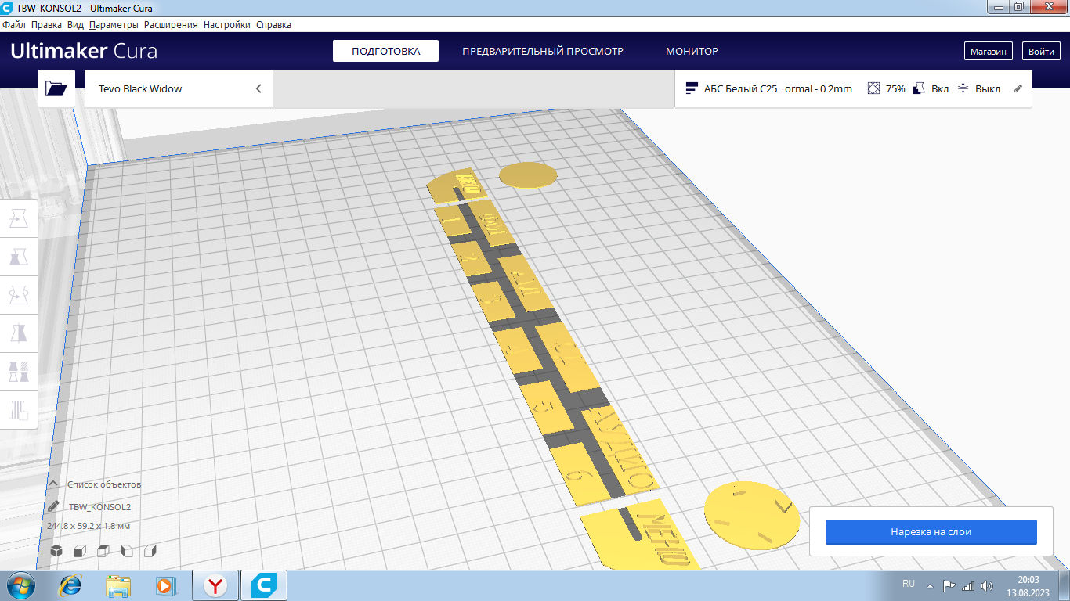
Task: Click the network signal tray icon
Action: click(968, 585)
